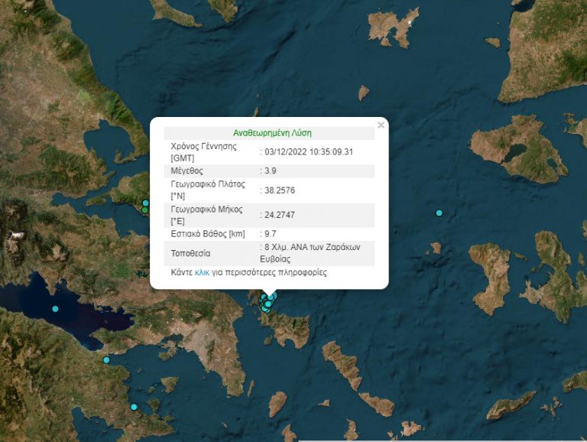Image resolution: width=587 pixels, height=442 pixels.
Task: Select the cyan earthquake marker in the open sea east of the popup
Action: pyautogui.click(x=439, y=213)
